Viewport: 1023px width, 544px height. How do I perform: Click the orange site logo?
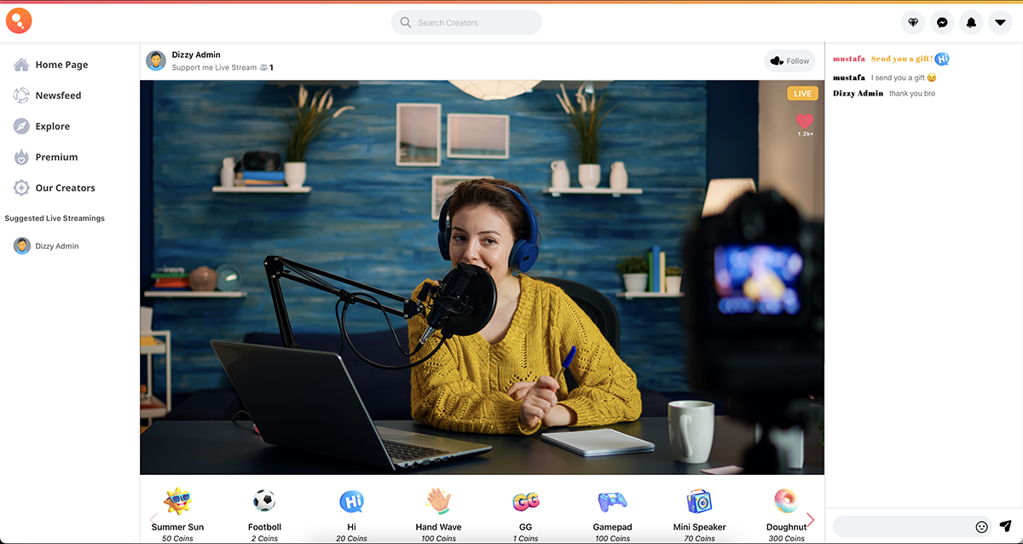[x=19, y=20]
